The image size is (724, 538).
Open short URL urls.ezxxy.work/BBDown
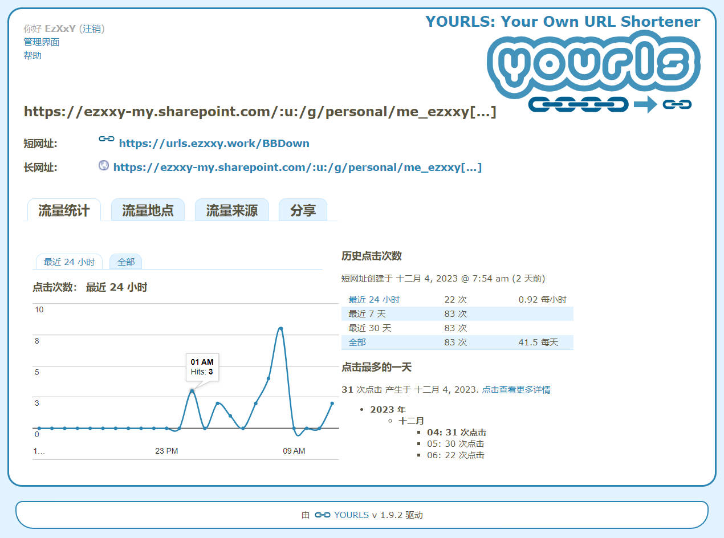pos(214,144)
